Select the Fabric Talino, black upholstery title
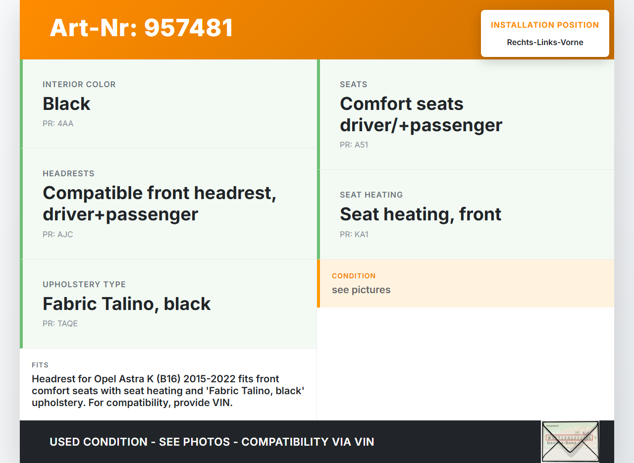Viewport: 634px width, 463px height. (x=127, y=304)
